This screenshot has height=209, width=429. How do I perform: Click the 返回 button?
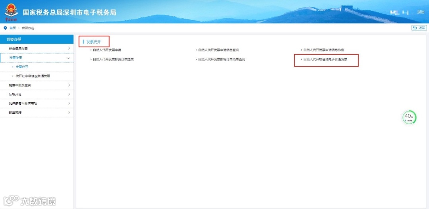point(419,28)
